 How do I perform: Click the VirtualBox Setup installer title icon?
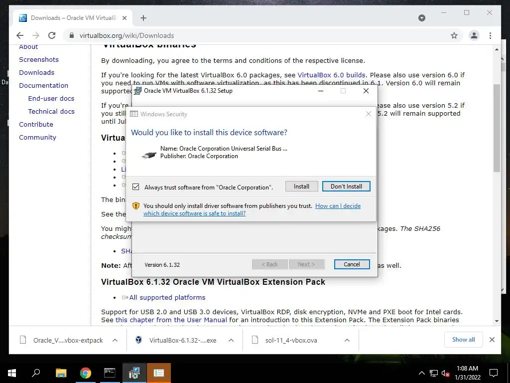point(137,91)
